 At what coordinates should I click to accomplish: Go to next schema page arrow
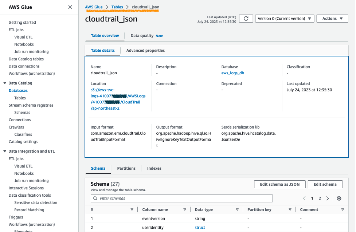pos(328,198)
